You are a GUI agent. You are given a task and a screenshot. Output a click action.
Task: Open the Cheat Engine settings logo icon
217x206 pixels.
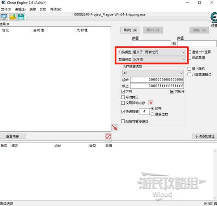click(x=213, y=18)
